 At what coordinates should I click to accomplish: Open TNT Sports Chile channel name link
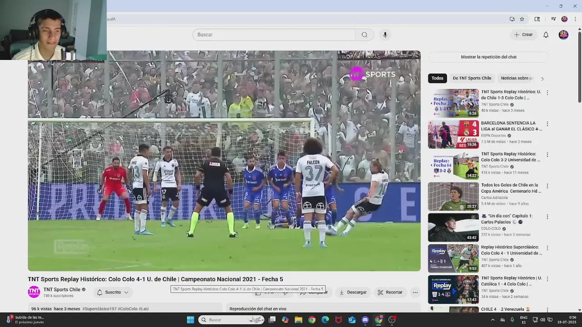coord(62,289)
